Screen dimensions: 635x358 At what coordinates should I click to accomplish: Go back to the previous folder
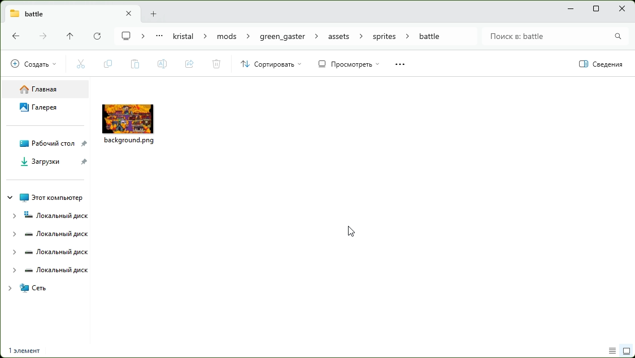click(16, 36)
